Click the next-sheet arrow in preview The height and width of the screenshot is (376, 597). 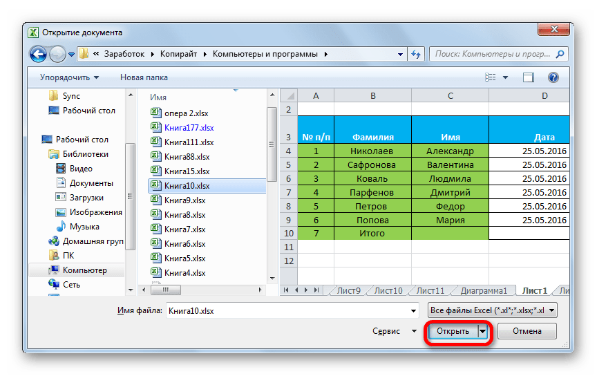point(305,290)
